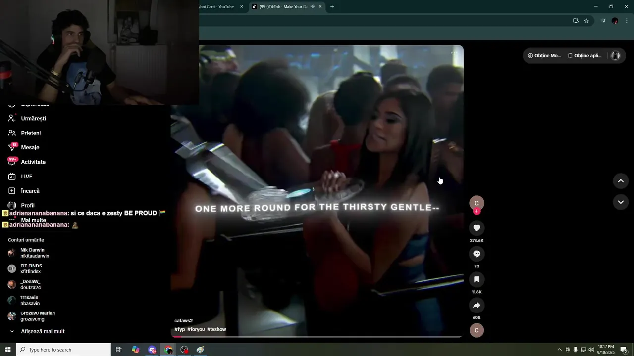The height and width of the screenshot is (356, 634).
Task: Open Prieteni in sidebar
Action: click(30, 133)
